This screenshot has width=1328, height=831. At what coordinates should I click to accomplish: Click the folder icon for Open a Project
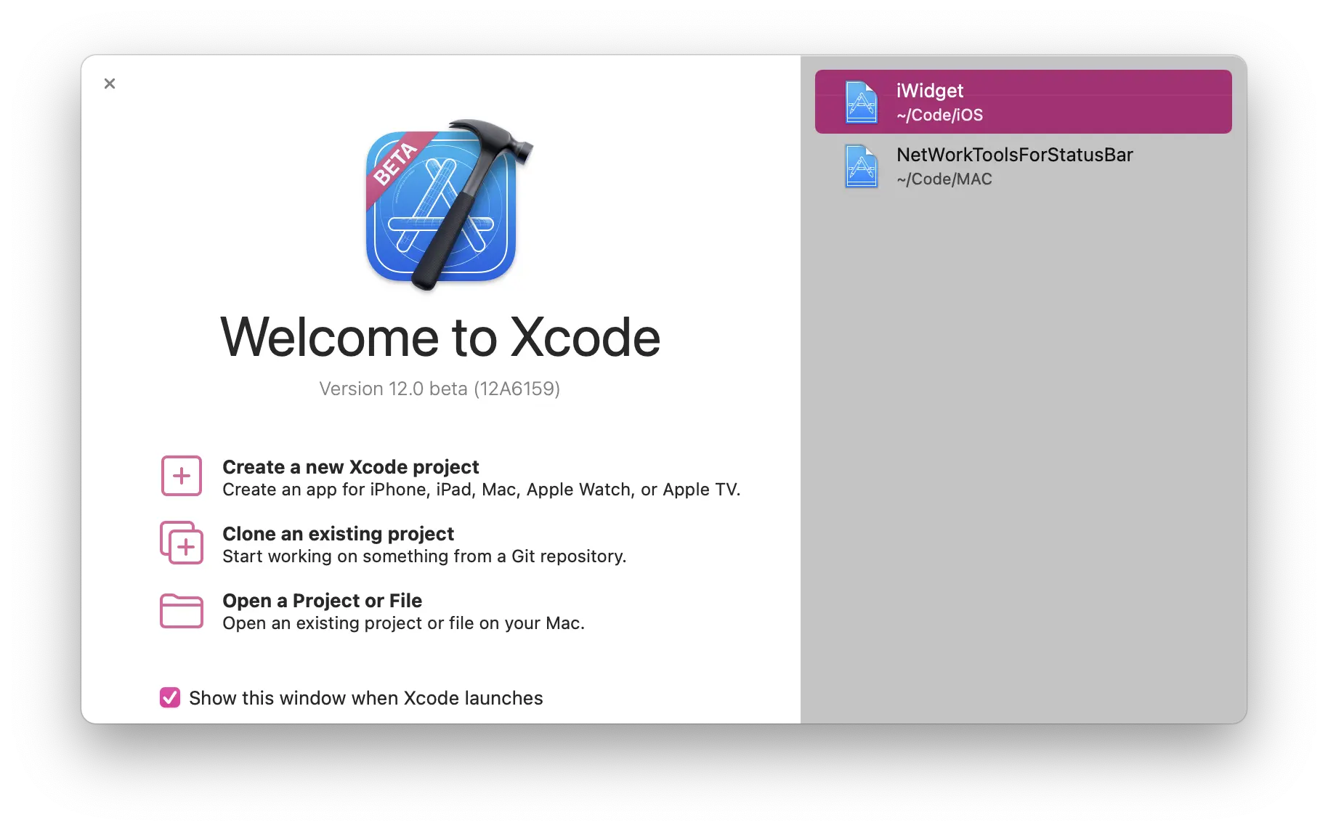[181, 610]
